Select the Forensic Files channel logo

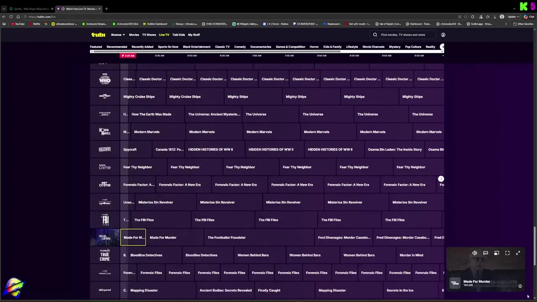pyautogui.click(x=105, y=273)
